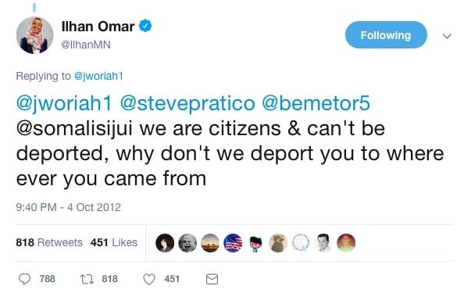
Task: Click the Ilhan Omar display name
Action: tap(98, 27)
